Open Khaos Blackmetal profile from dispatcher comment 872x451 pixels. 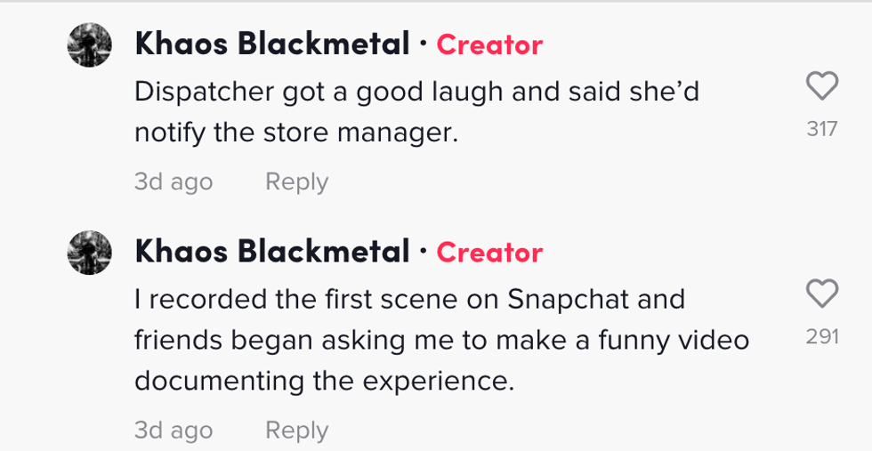pyautogui.click(x=272, y=44)
